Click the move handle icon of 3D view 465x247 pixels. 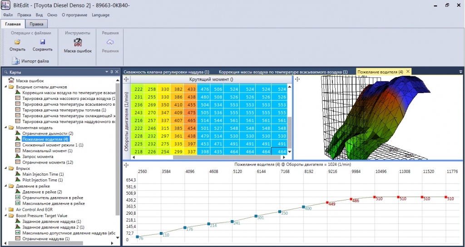(297, 79)
